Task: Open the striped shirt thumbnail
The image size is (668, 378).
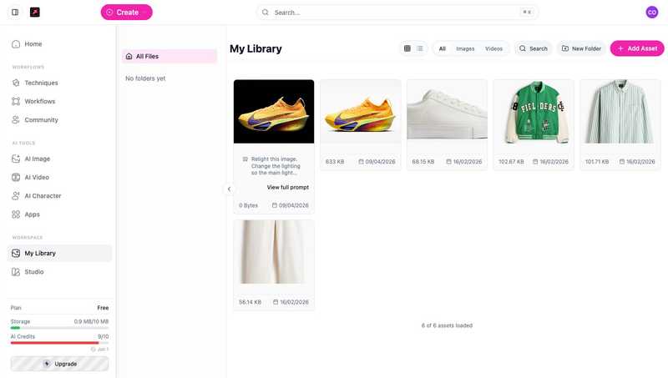Action: [620, 112]
